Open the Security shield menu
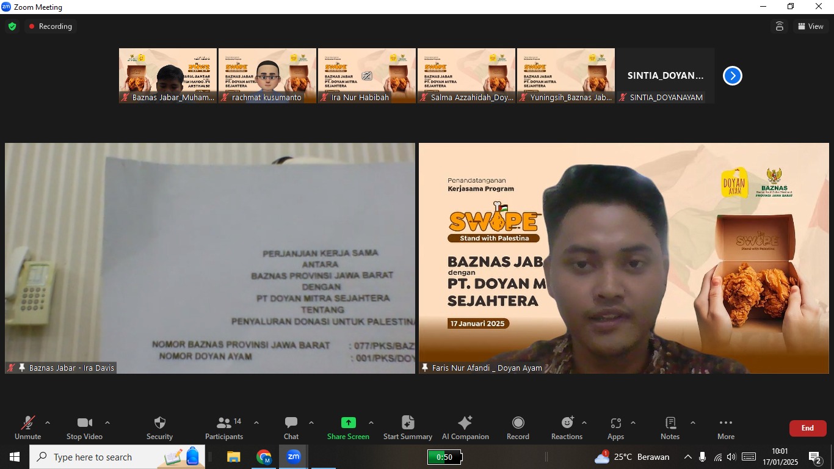 click(159, 427)
